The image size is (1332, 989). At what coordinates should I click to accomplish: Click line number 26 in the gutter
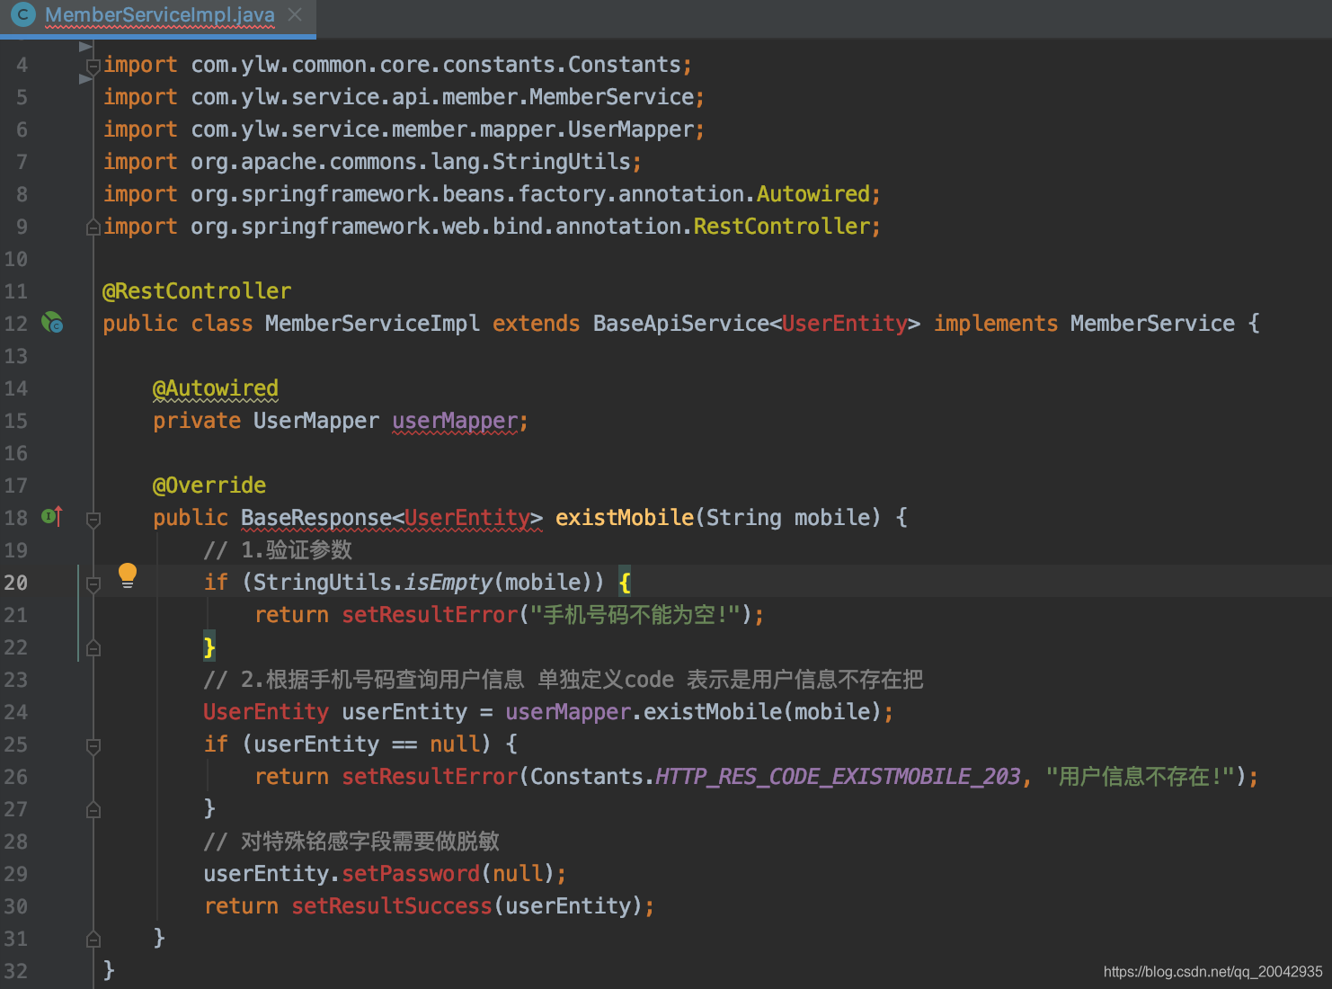tap(16, 777)
